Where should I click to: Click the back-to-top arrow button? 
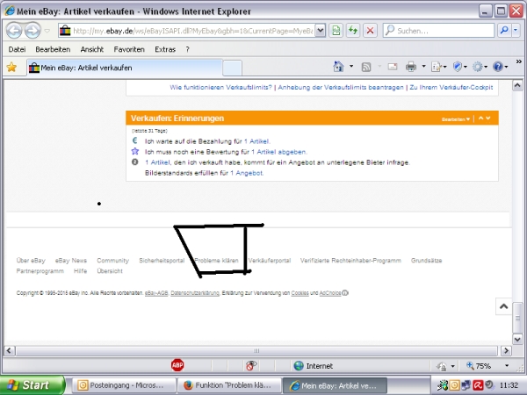(x=503, y=306)
